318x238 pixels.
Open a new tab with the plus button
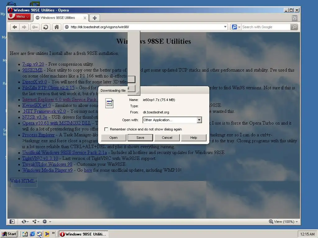pyautogui.click(x=94, y=18)
